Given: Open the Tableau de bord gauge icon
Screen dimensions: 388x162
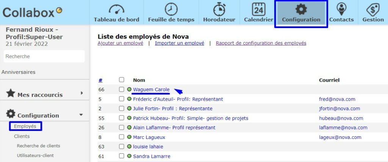Looking at the screenshot, I should (x=116, y=9).
